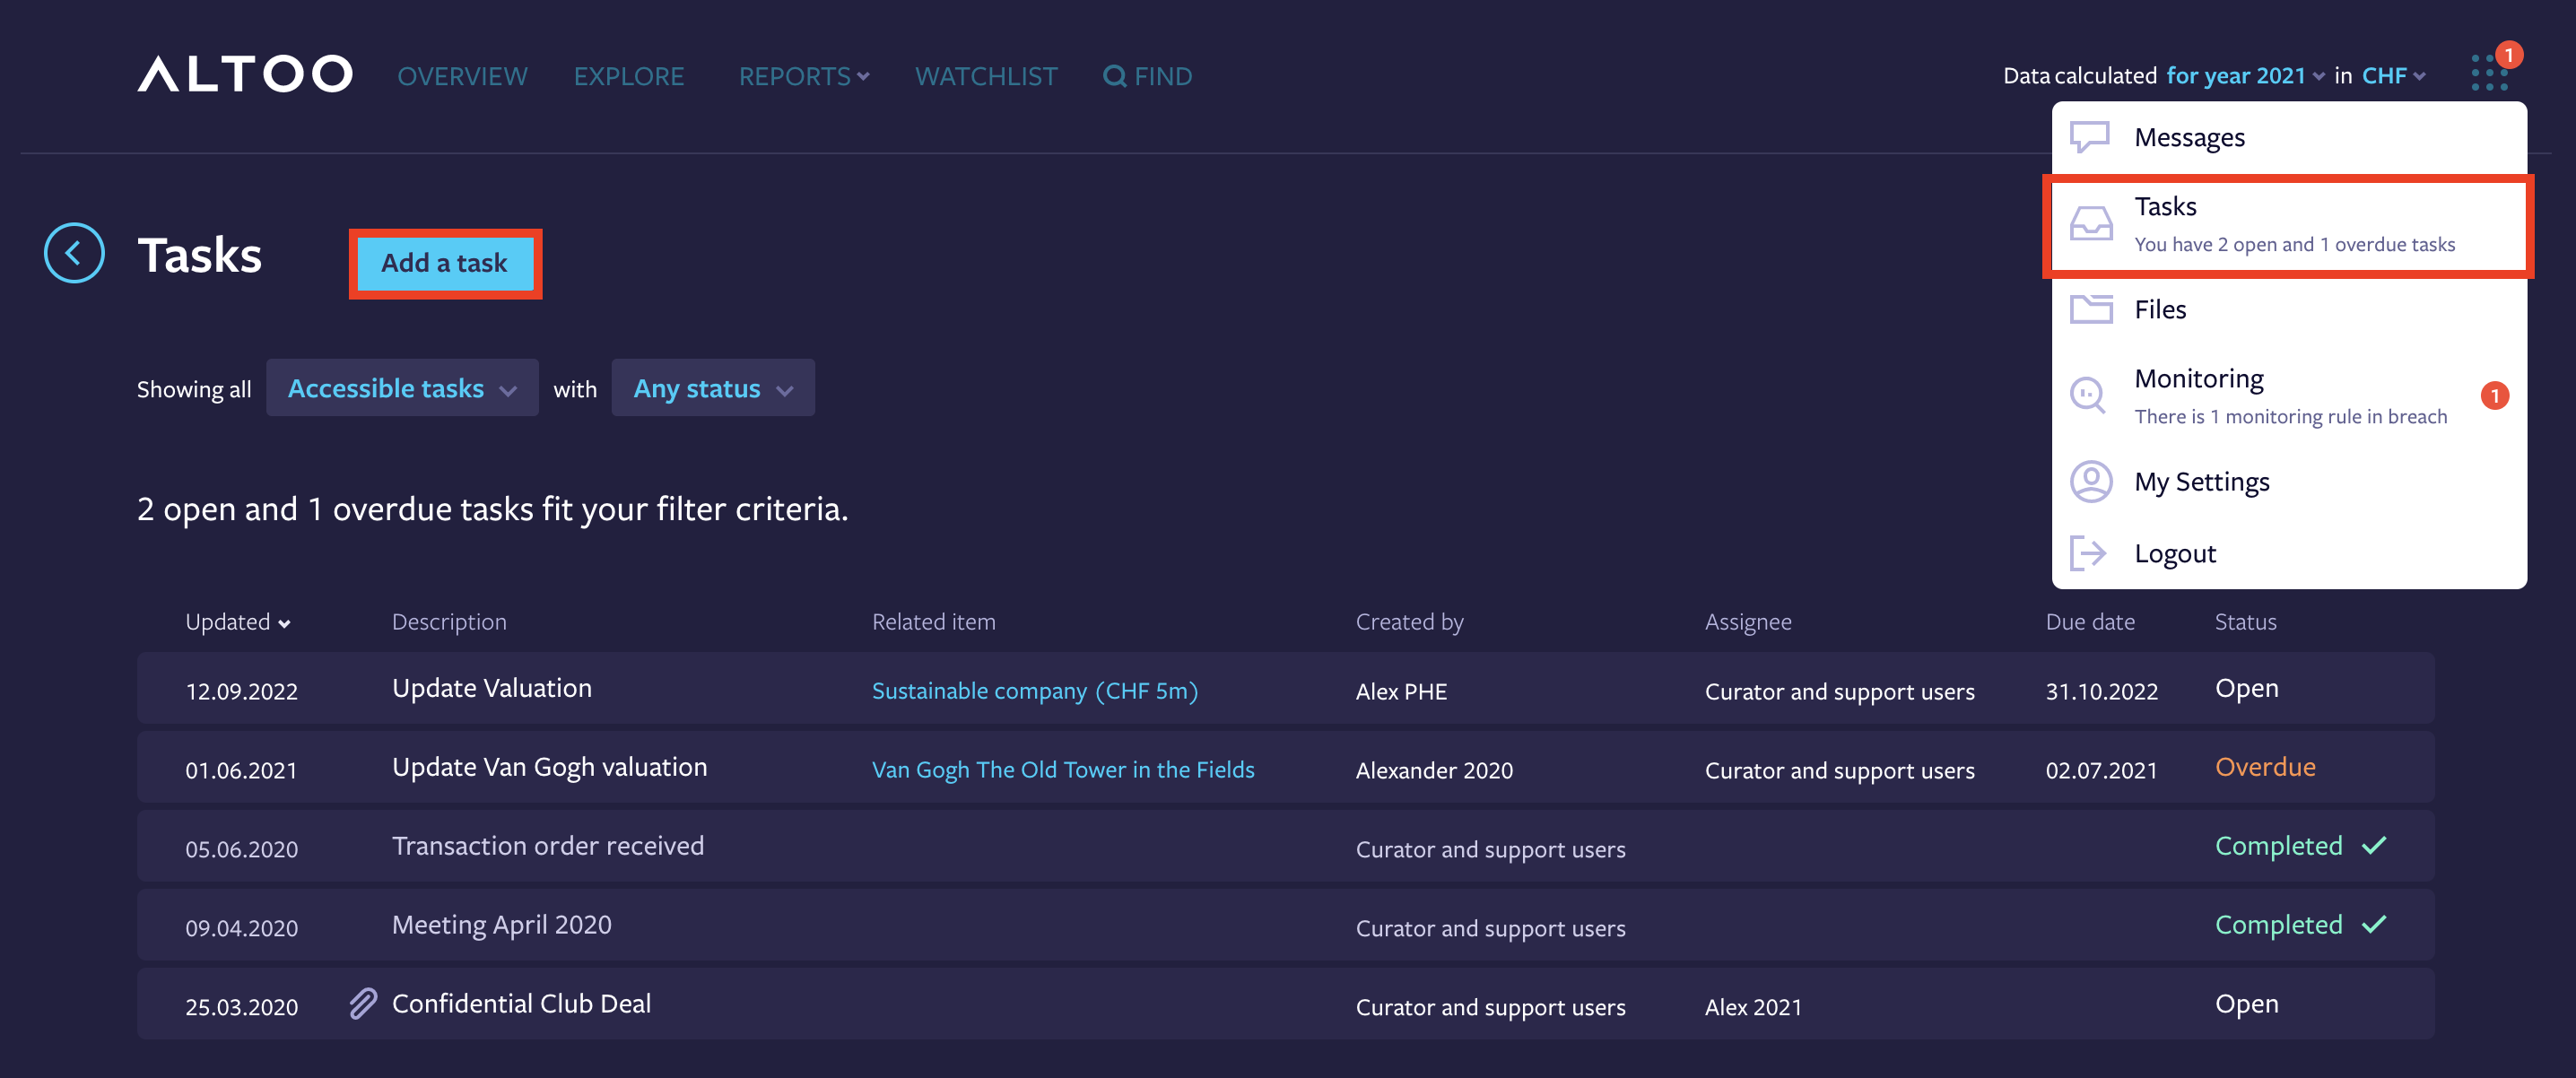Click assignee Alex 2021

[1752, 1007]
